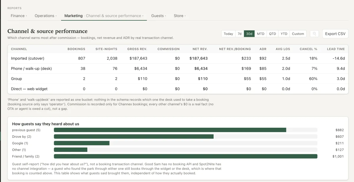Screen dimensions: 354x182
Task: Open the Store reports tab
Action: (x=180, y=16)
